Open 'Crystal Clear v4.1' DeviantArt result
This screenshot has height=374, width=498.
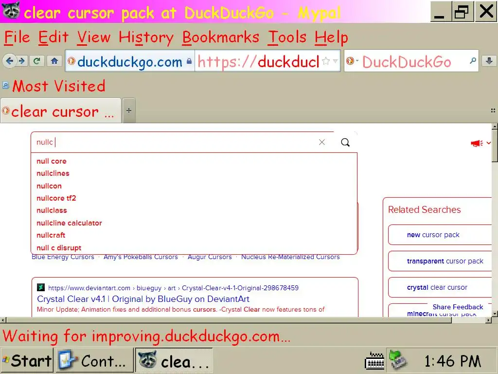(143, 299)
